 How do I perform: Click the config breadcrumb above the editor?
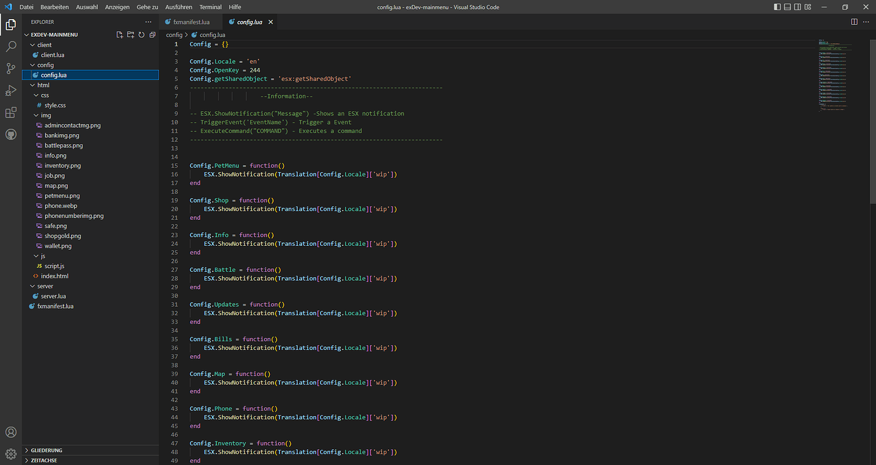point(174,34)
